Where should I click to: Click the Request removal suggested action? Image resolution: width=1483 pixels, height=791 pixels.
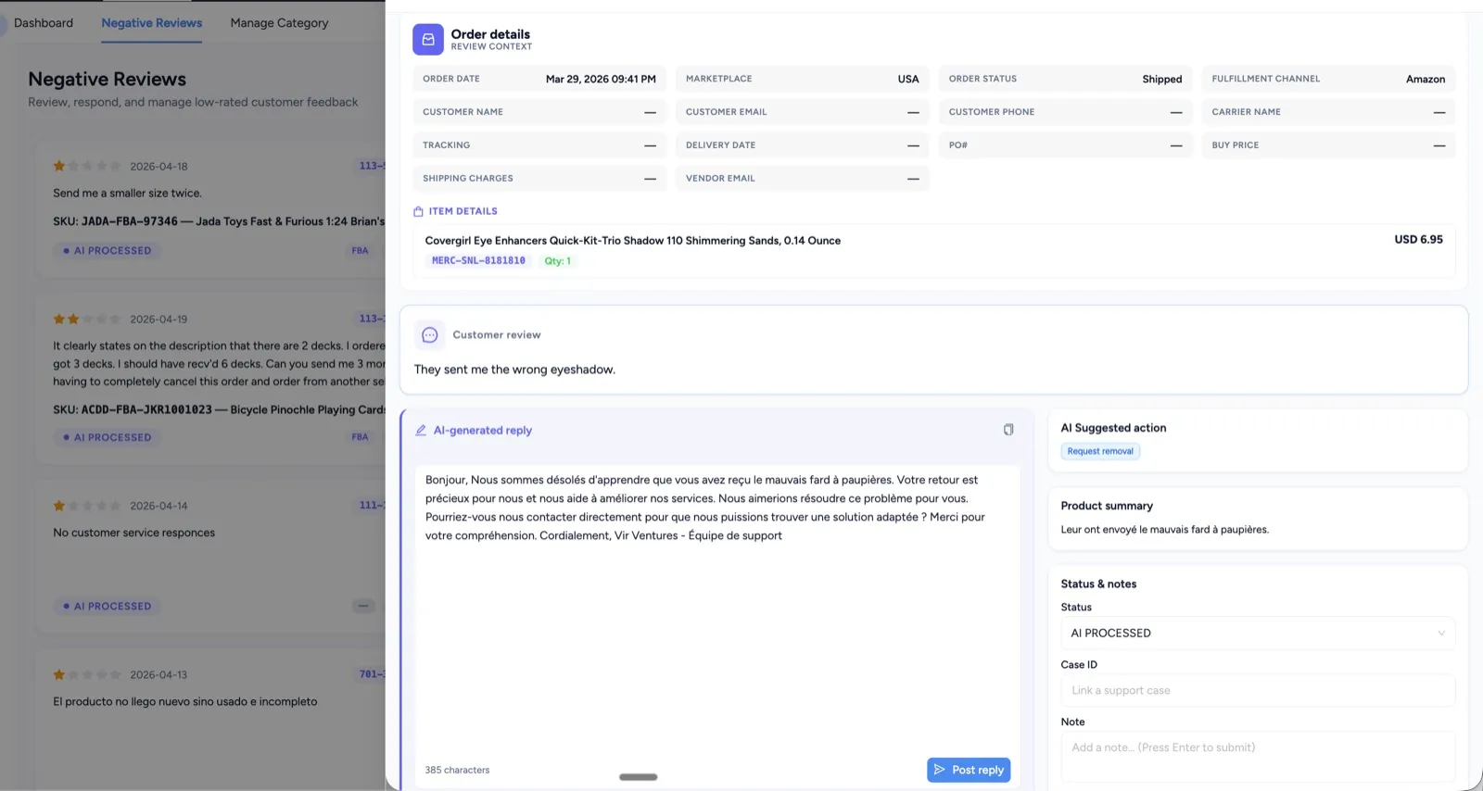coord(1100,452)
